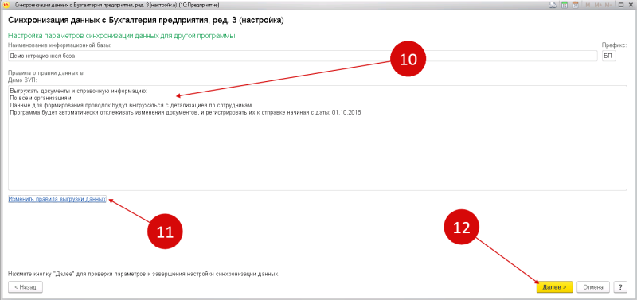This screenshot has height=300, width=637.
Task: Maximize the settings window
Action: [621, 6]
